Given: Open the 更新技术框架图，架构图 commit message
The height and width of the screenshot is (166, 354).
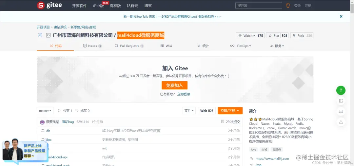Looking at the screenshot, I should click(x=120, y=139).
